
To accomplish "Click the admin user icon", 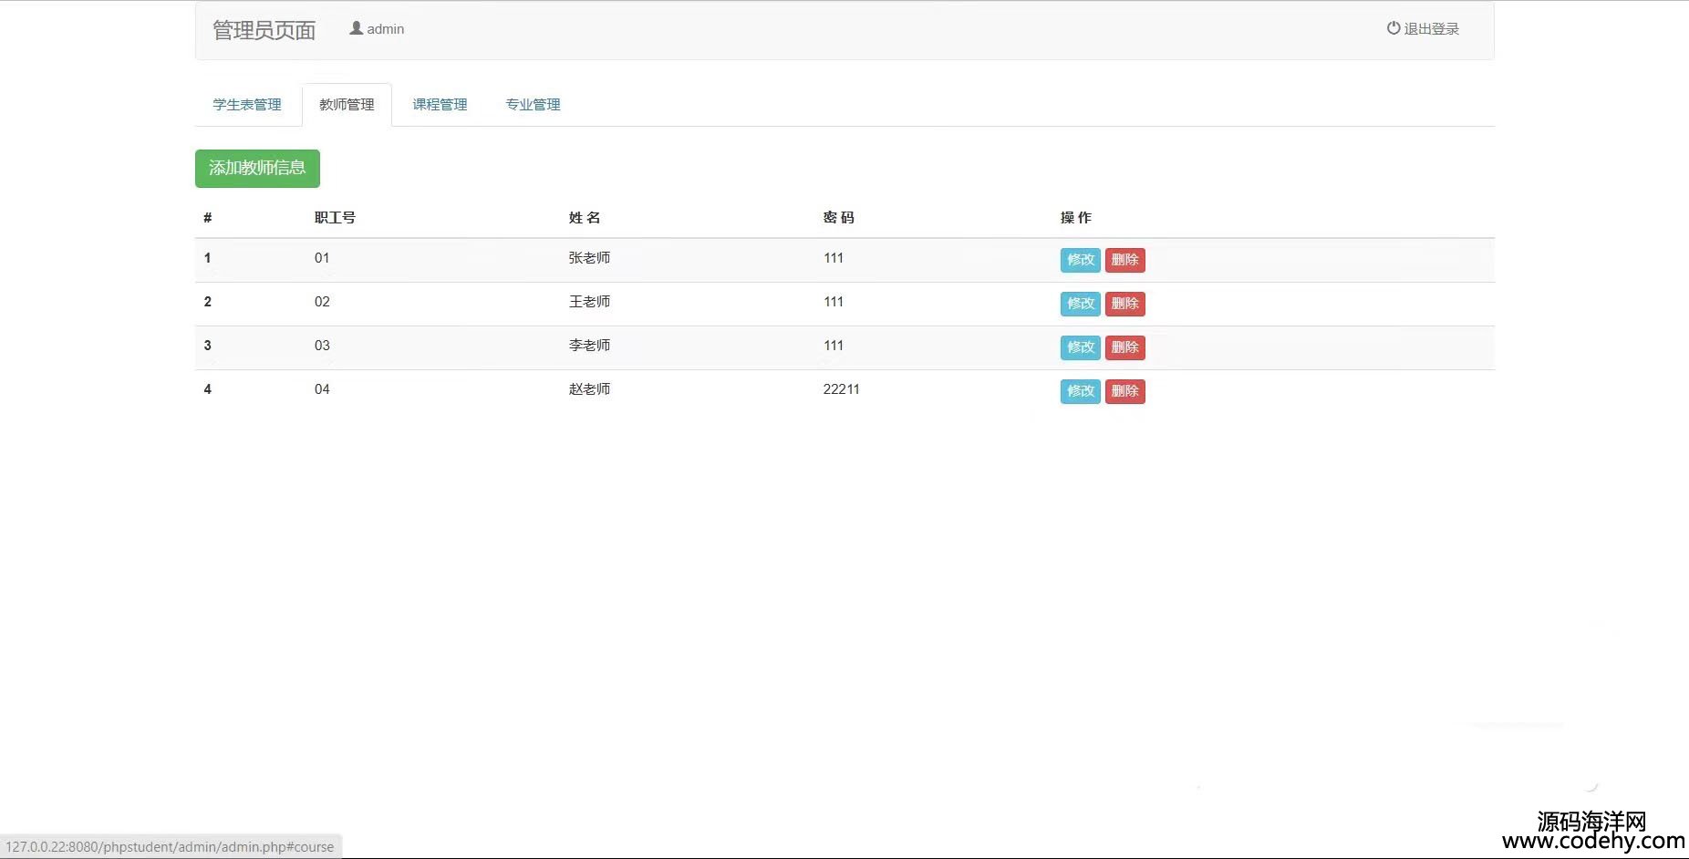I will (356, 28).
